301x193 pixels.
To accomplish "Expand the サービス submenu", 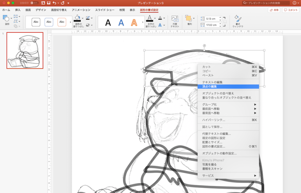I will coord(228,176).
